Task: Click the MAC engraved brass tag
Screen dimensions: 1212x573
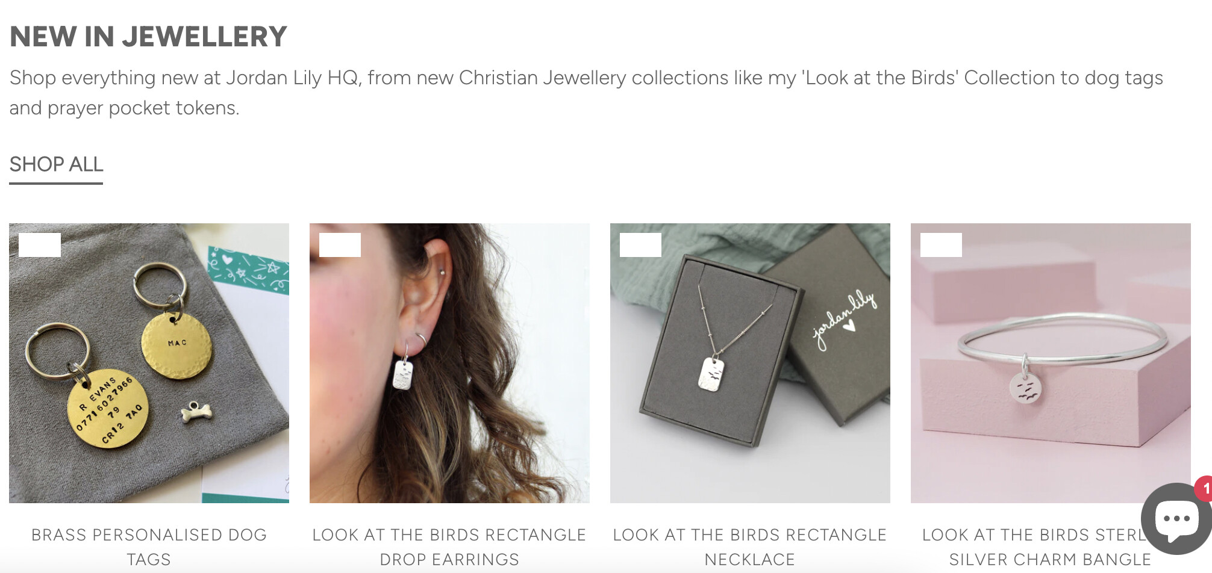Action: click(x=176, y=345)
